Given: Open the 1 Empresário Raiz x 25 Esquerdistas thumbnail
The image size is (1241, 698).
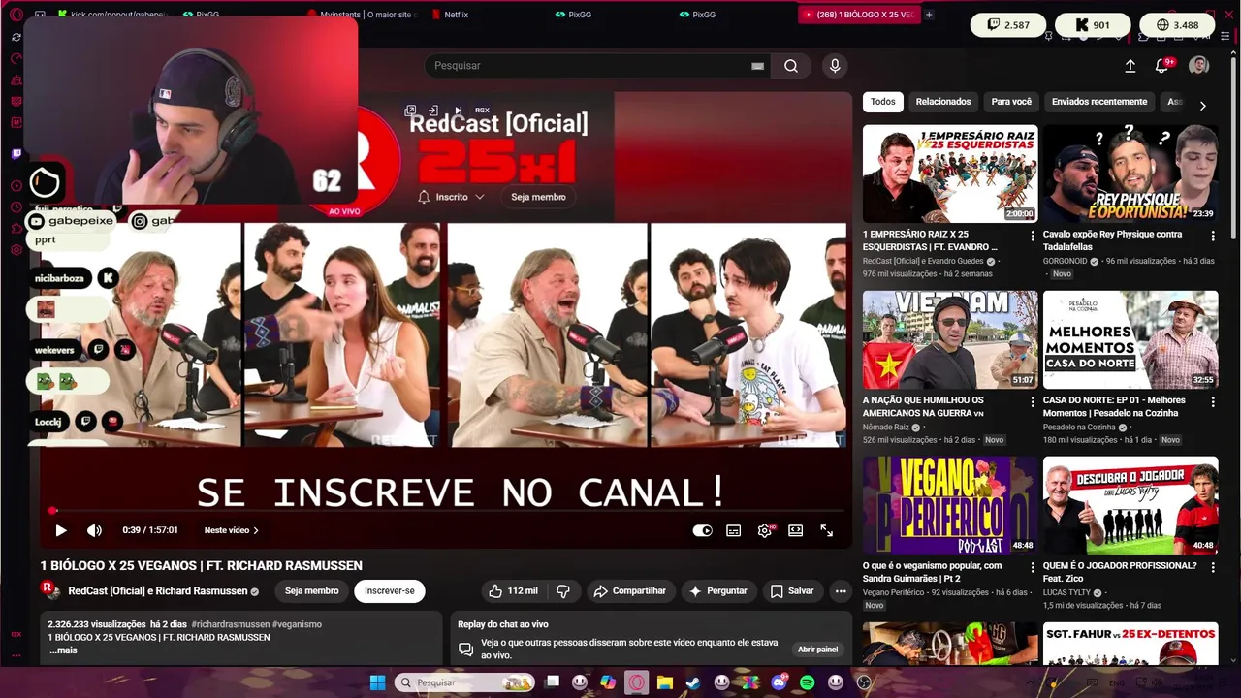Looking at the screenshot, I should 950,174.
